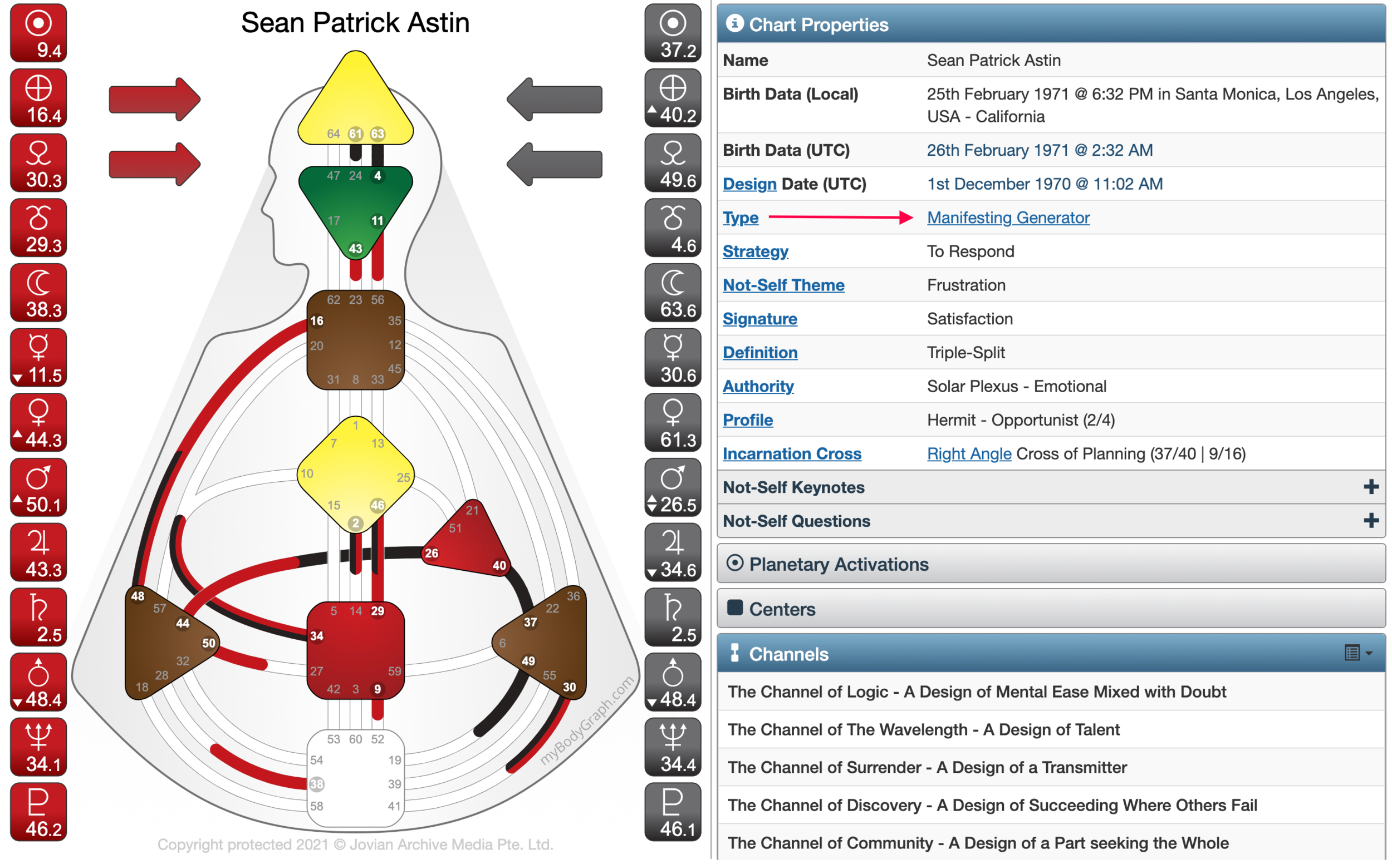
Task: Open the Type link
Action: click(x=741, y=218)
